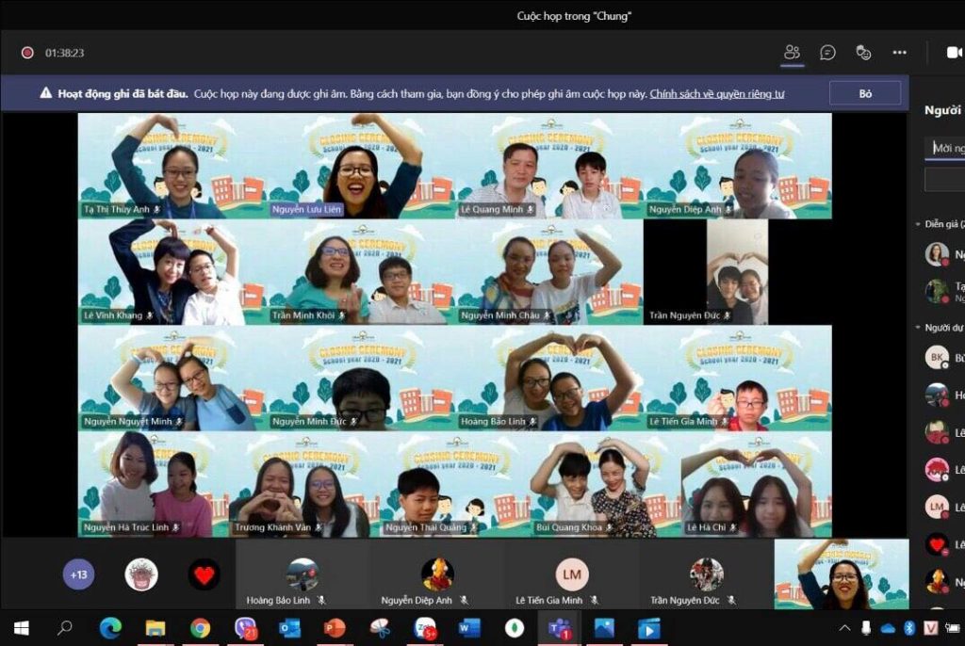Viewport: 965px width, 646px height.
Task: Open Microsoft Teams in the taskbar
Action: coord(561,628)
